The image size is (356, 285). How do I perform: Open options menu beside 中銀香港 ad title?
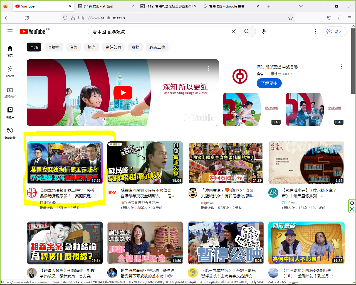341,67
